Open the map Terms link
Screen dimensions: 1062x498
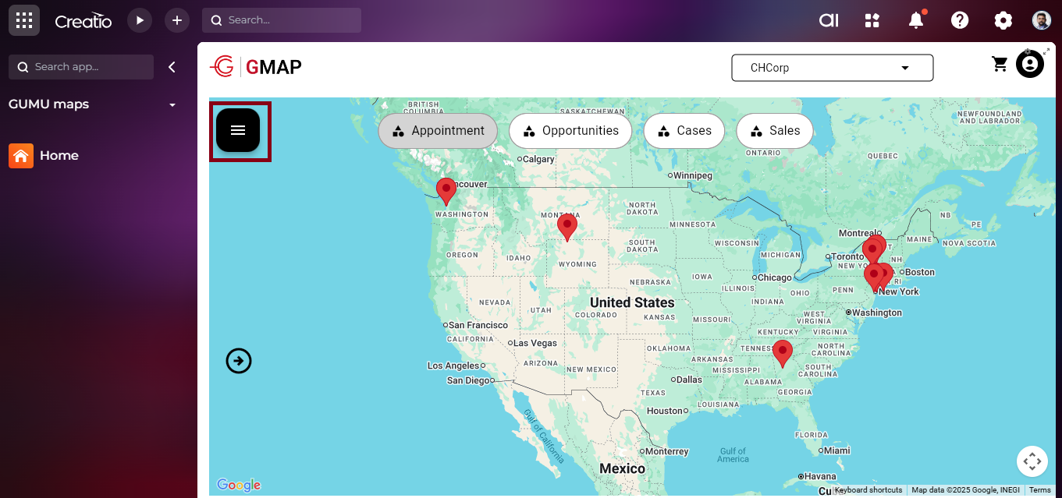pyautogui.click(x=1040, y=490)
